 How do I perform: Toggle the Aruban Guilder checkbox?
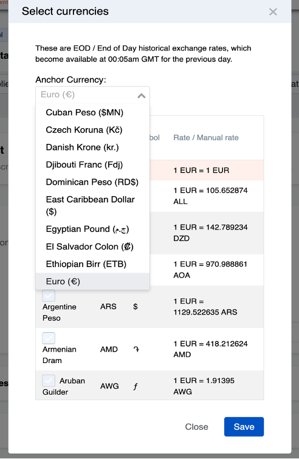pos(49,381)
